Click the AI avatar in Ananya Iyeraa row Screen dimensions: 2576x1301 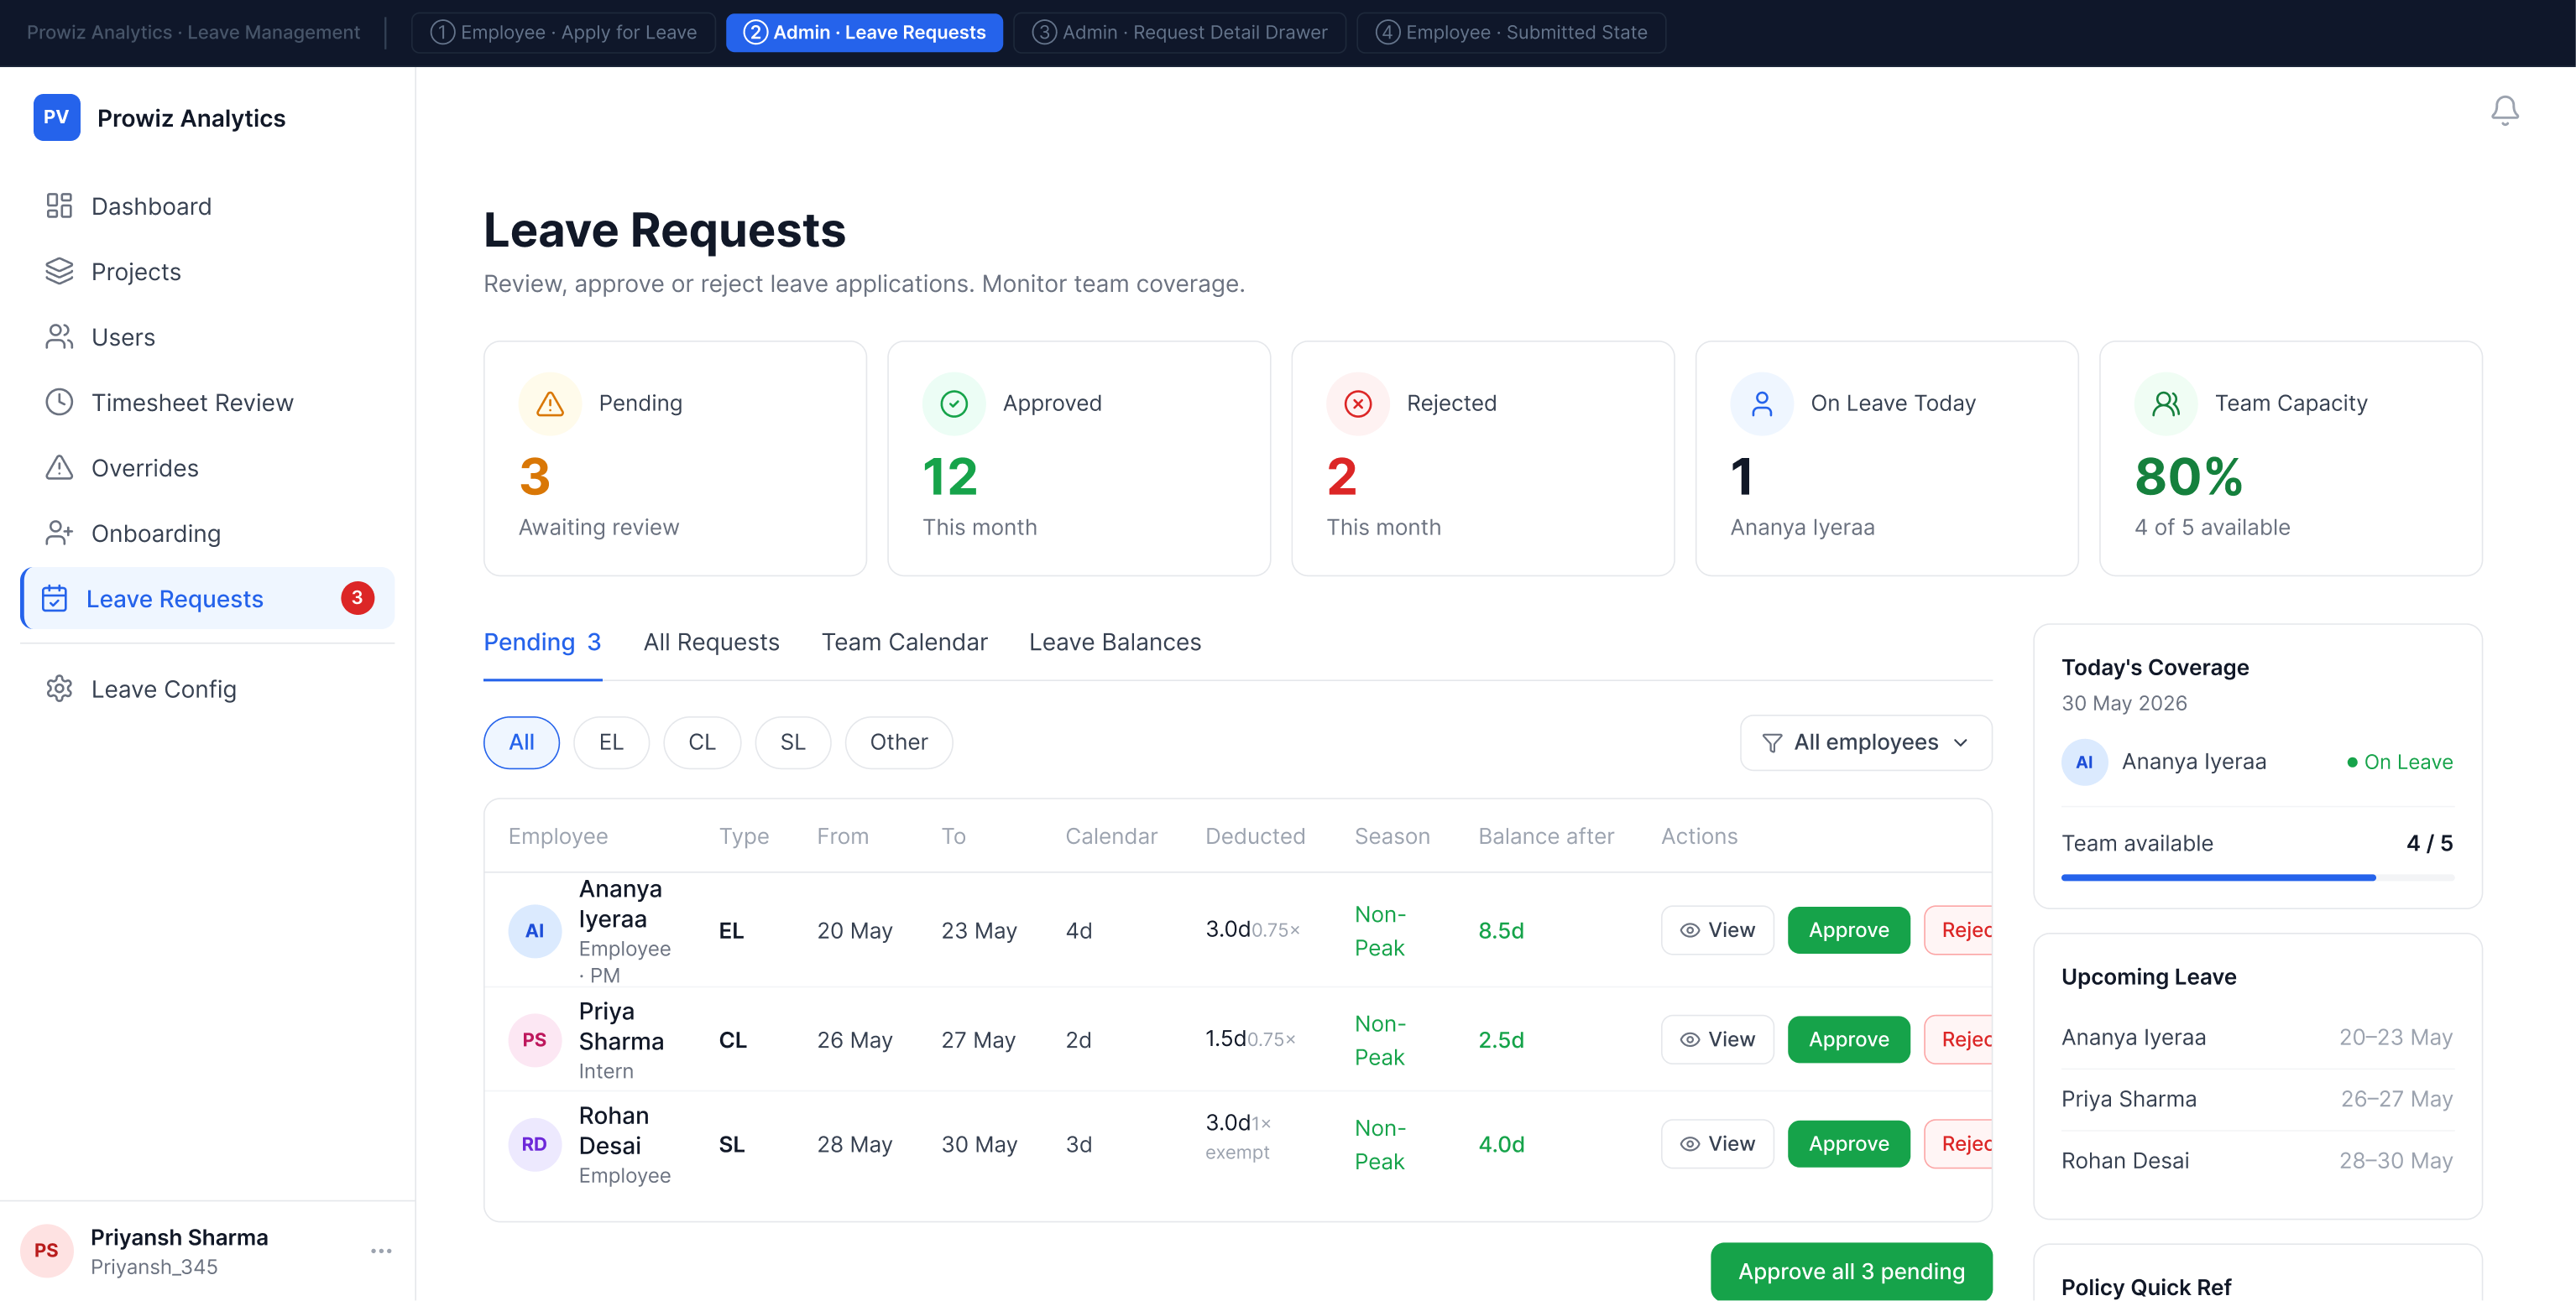[x=535, y=931]
